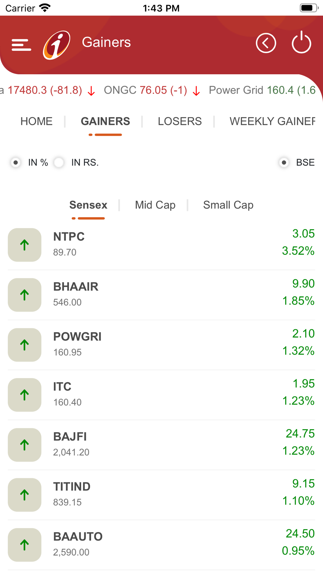Open the BAJFI stock row
323x575 pixels.
[x=161, y=445]
